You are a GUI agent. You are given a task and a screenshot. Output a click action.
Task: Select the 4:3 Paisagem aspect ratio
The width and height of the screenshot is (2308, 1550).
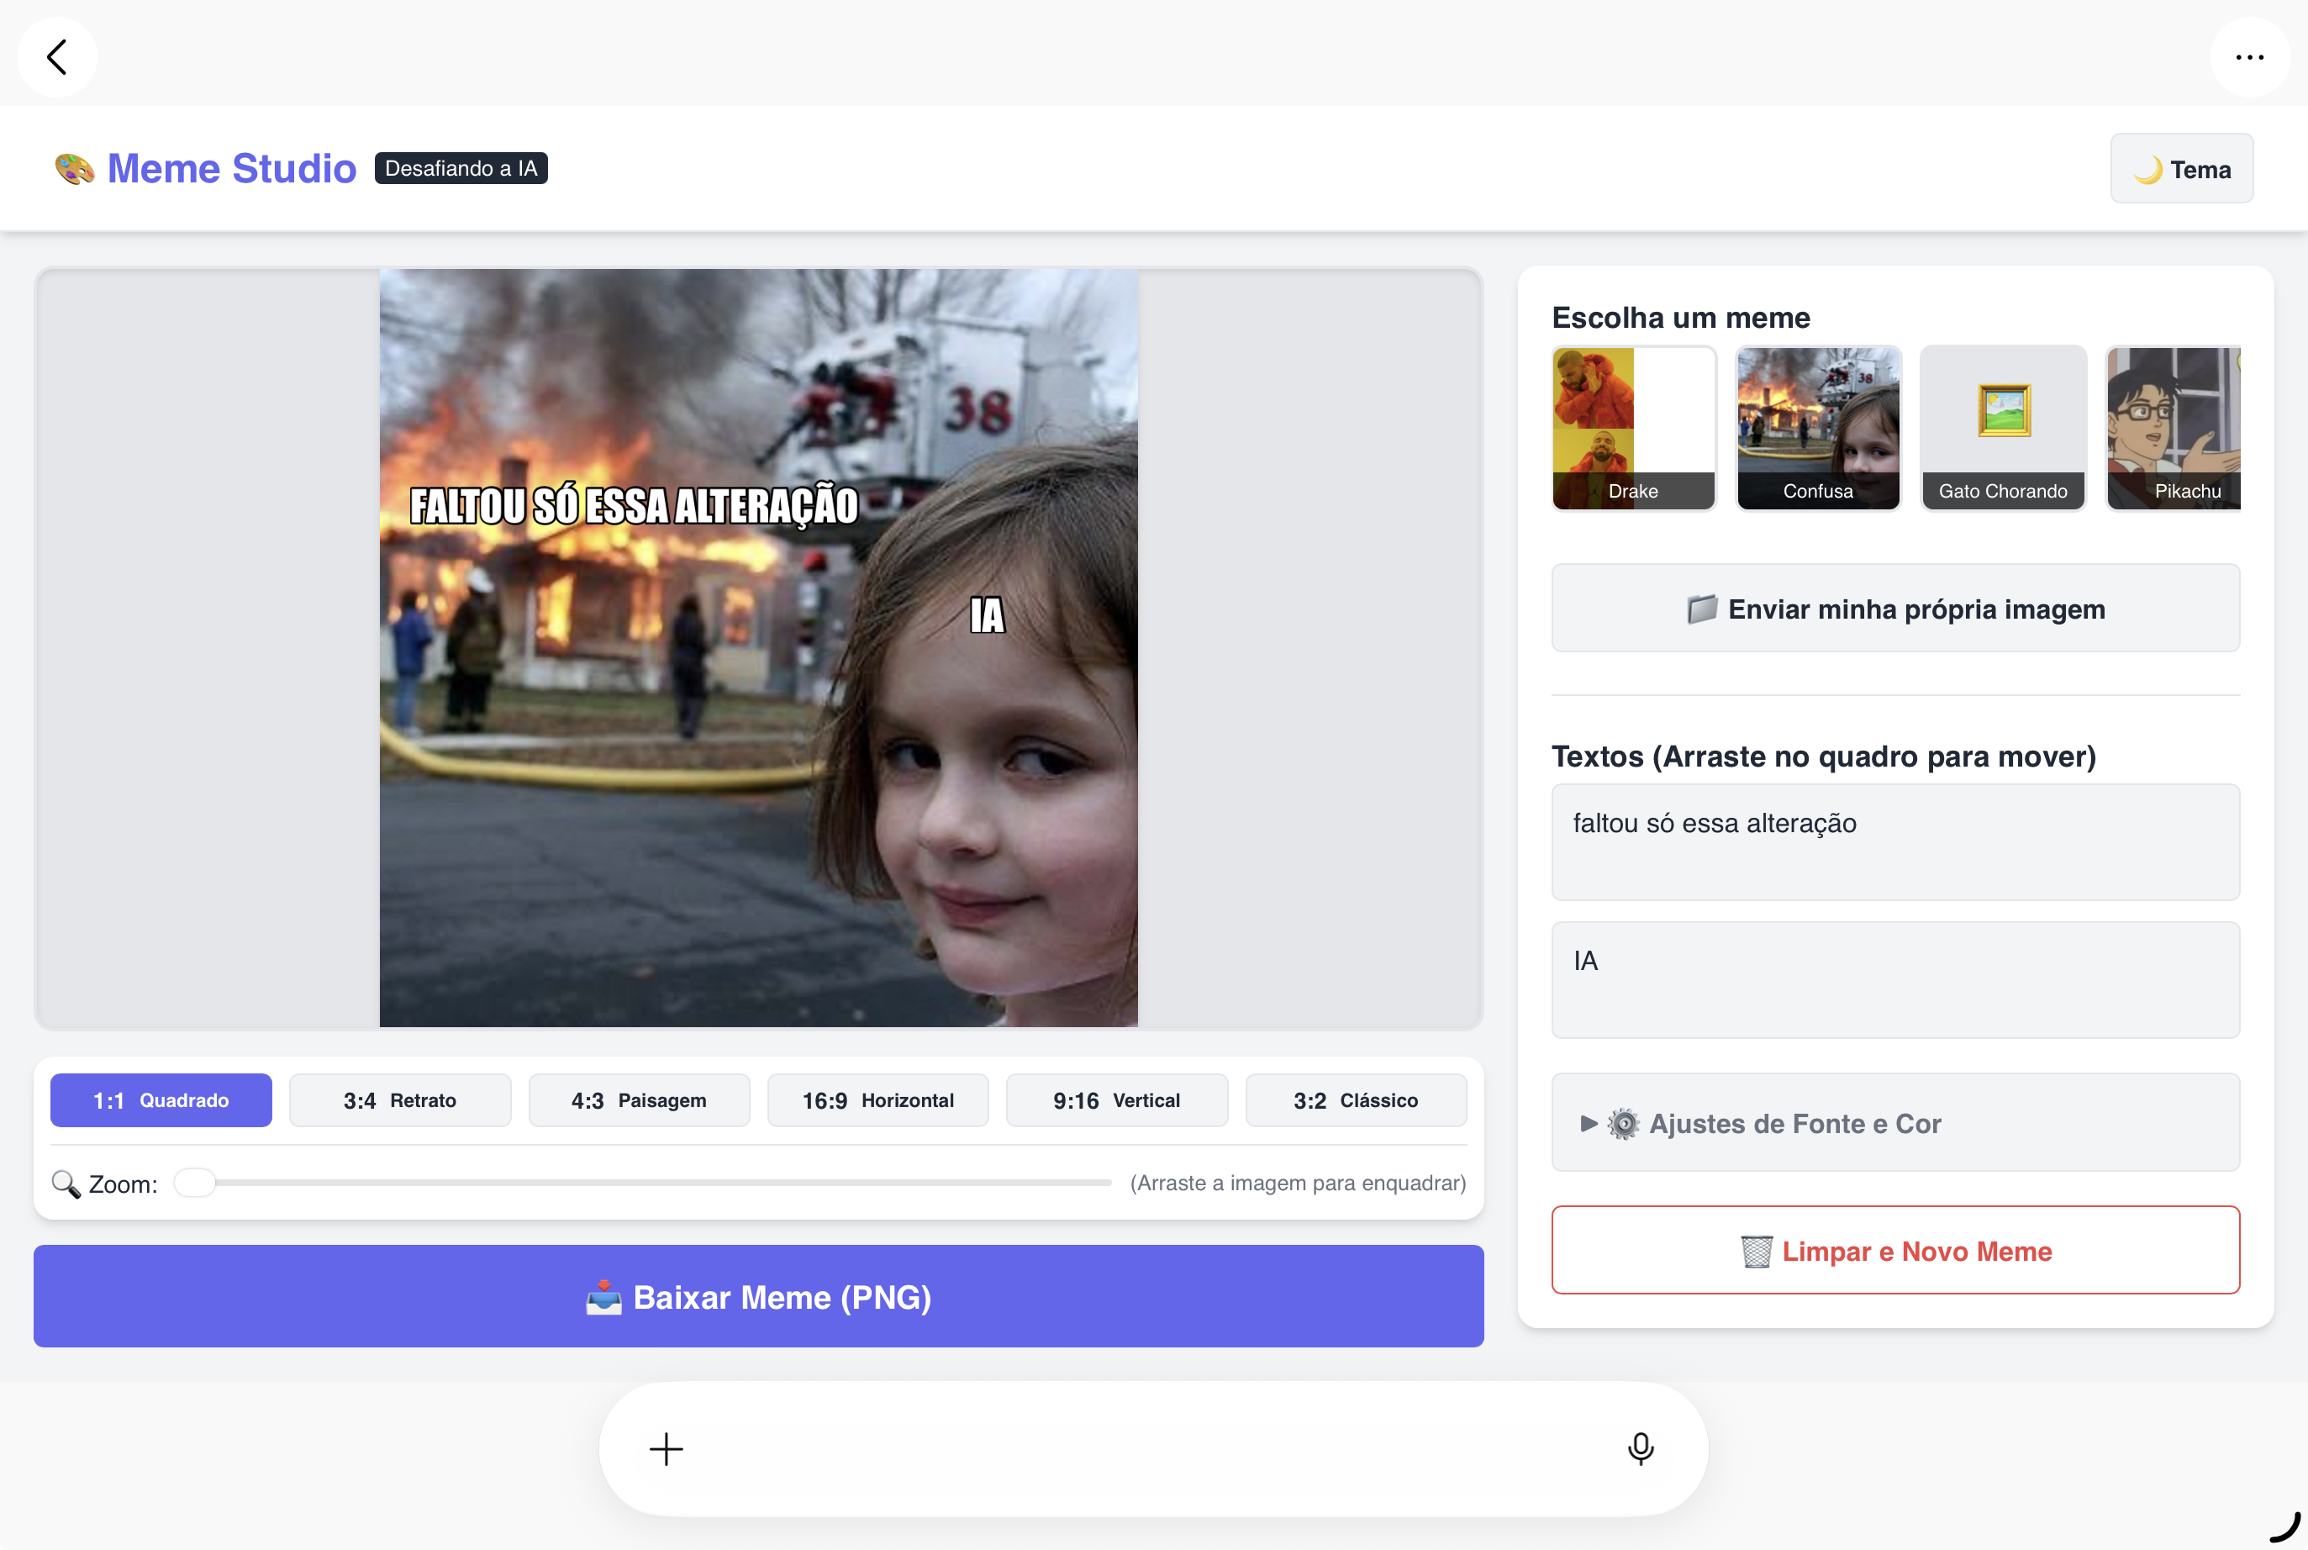pyautogui.click(x=640, y=1100)
